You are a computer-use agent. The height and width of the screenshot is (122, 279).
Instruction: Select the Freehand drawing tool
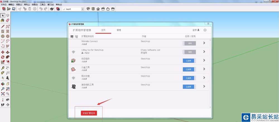(8, 27)
